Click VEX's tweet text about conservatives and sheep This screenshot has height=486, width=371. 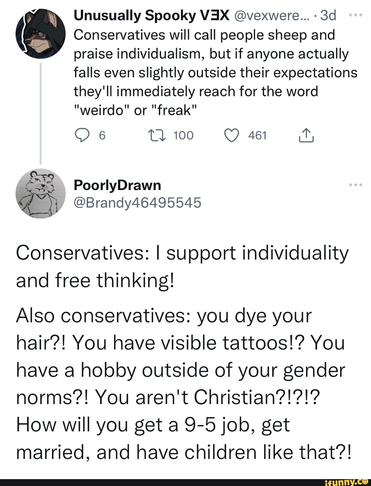click(215, 73)
